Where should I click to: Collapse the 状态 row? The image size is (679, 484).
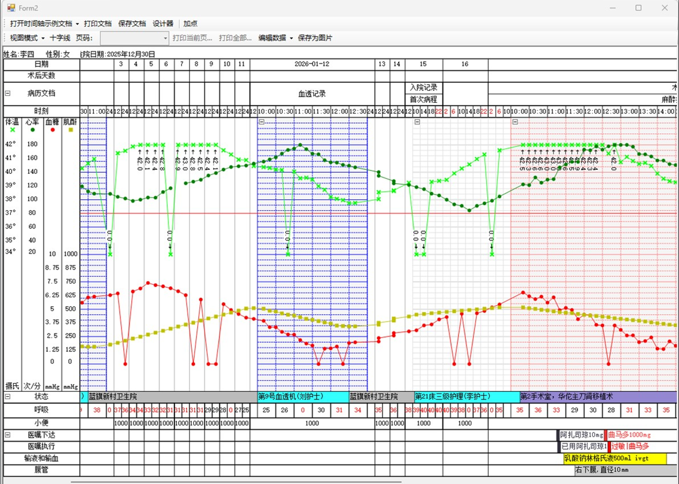point(8,396)
